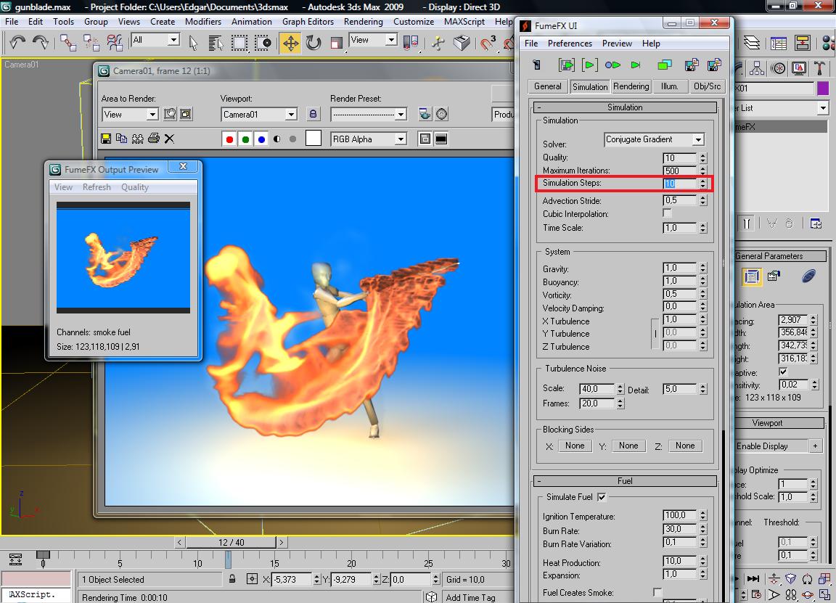Open FumeFX Preferences menu
The height and width of the screenshot is (603, 836).
tap(570, 44)
